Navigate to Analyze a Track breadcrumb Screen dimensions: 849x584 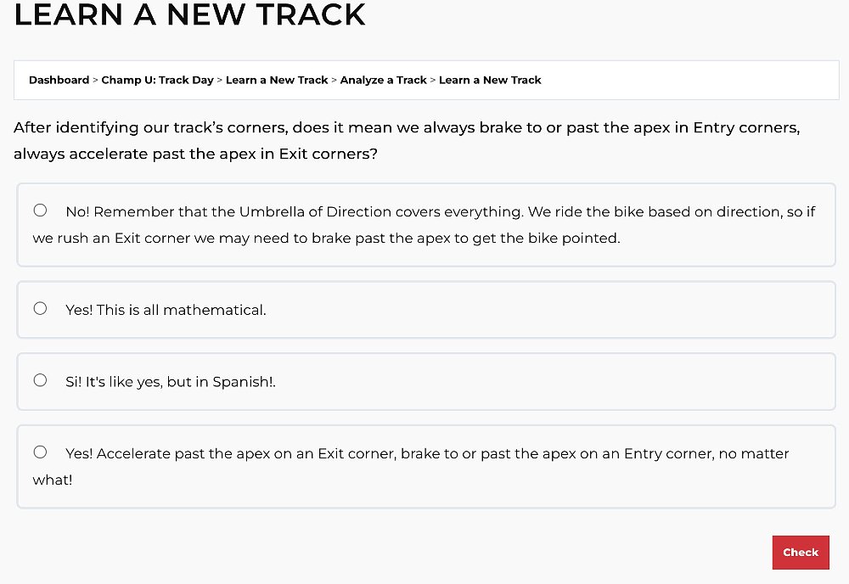383,80
